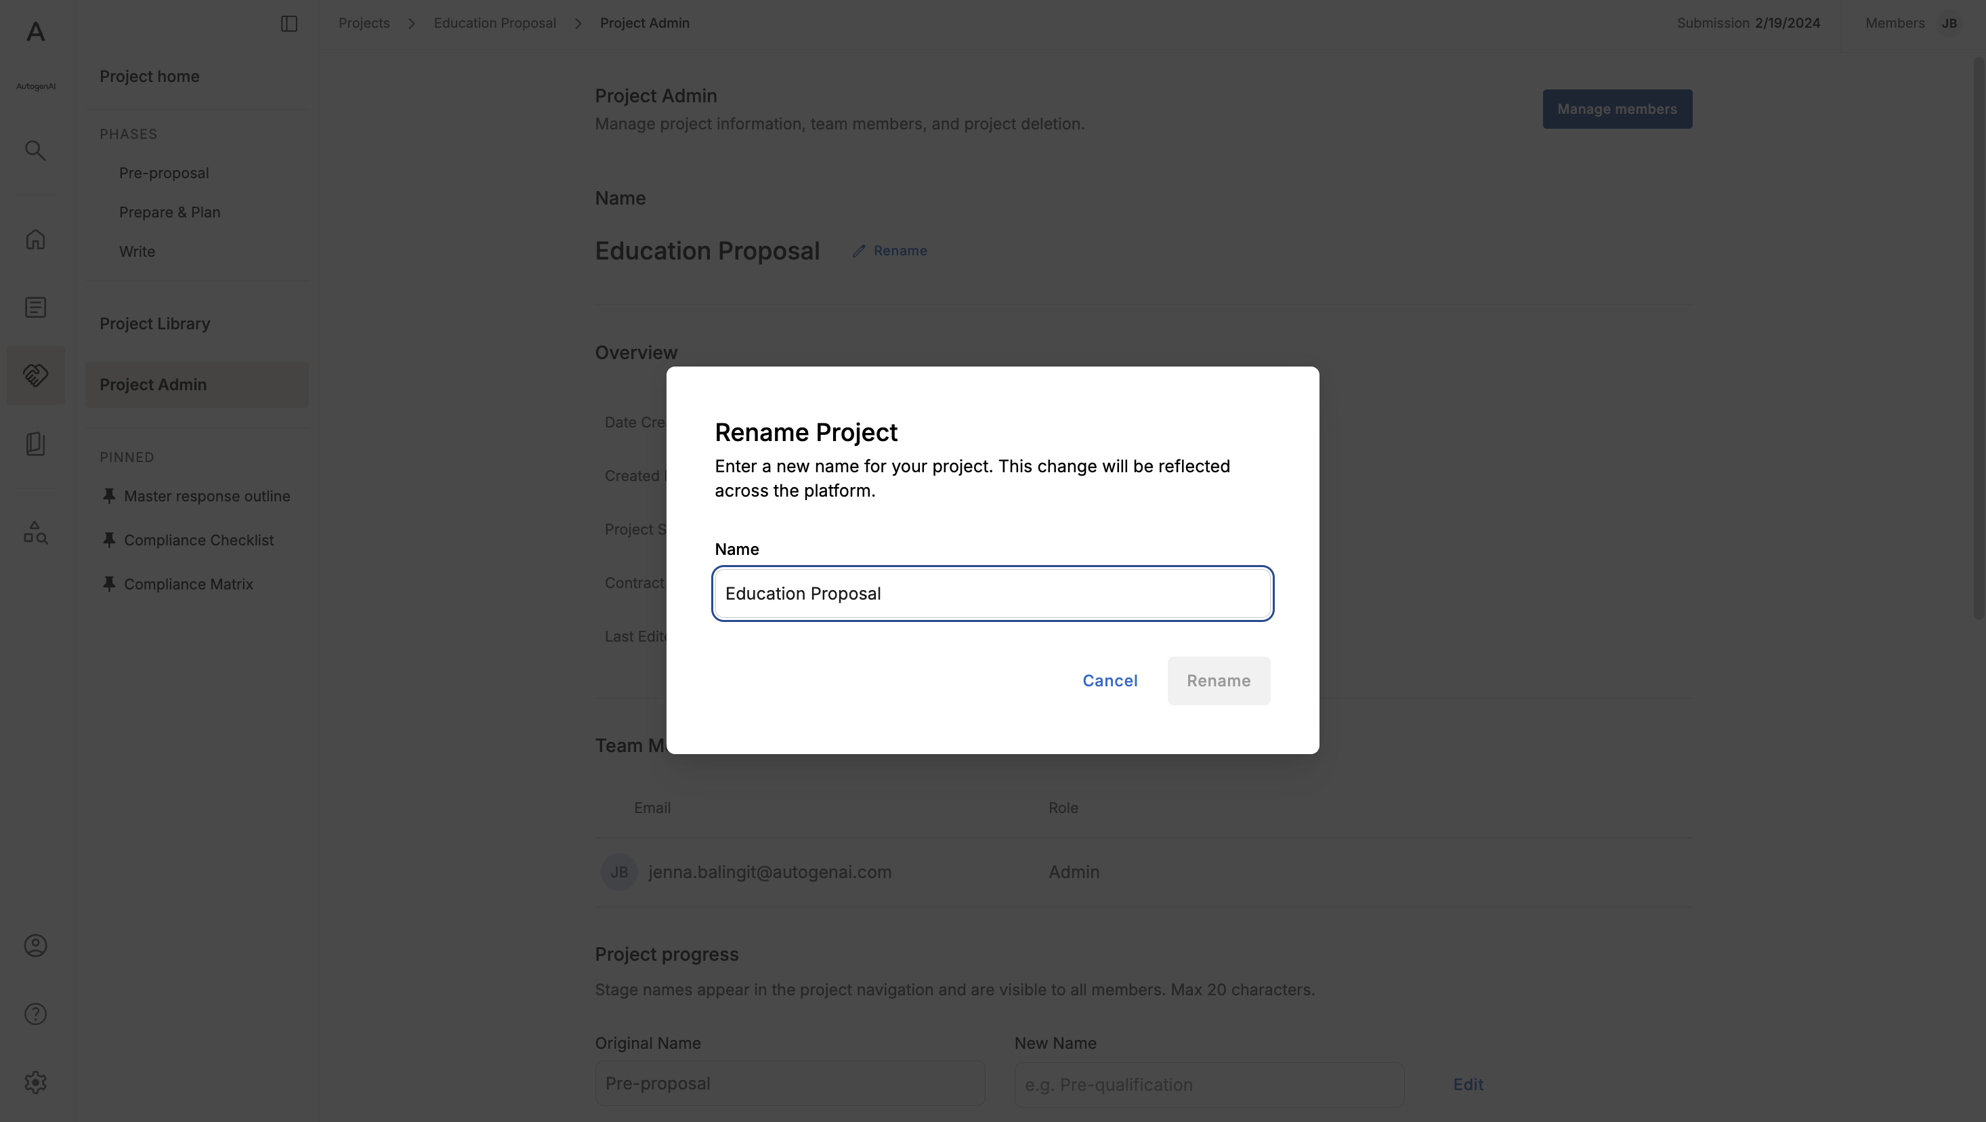Click the AutogenAI logo icon
The image size is (1986, 1122).
pos(35,33)
